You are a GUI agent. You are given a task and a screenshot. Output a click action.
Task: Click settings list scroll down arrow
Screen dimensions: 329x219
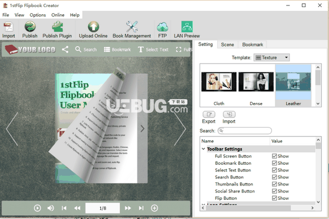(x=318, y=202)
